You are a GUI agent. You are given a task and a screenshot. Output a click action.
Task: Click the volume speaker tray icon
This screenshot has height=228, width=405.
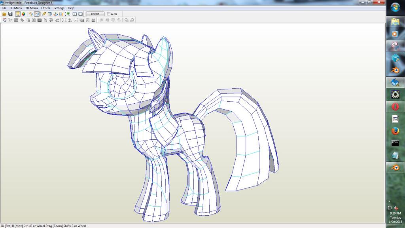396,208
